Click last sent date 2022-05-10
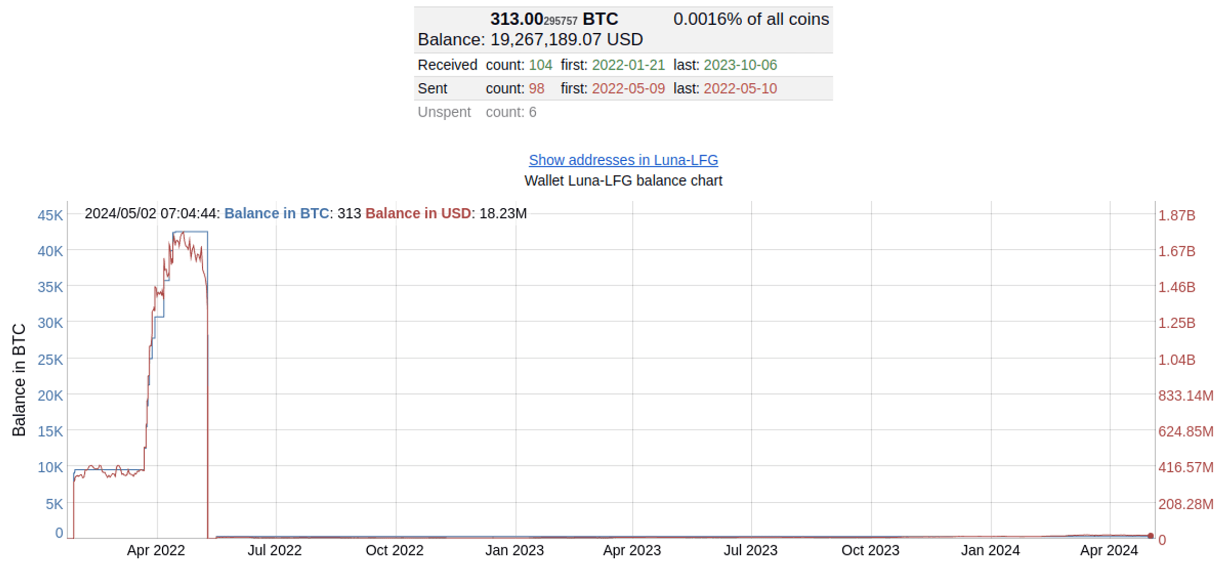Screen dimensions: 1218x565 [x=740, y=88]
